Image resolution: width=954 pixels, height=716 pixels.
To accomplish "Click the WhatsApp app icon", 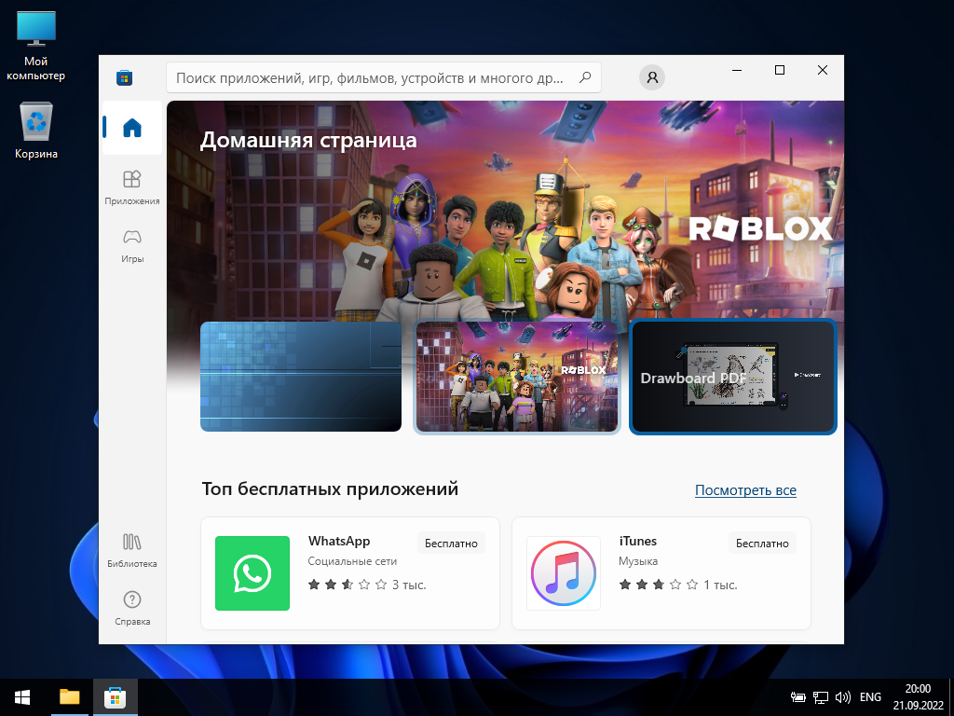I will (x=252, y=573).
